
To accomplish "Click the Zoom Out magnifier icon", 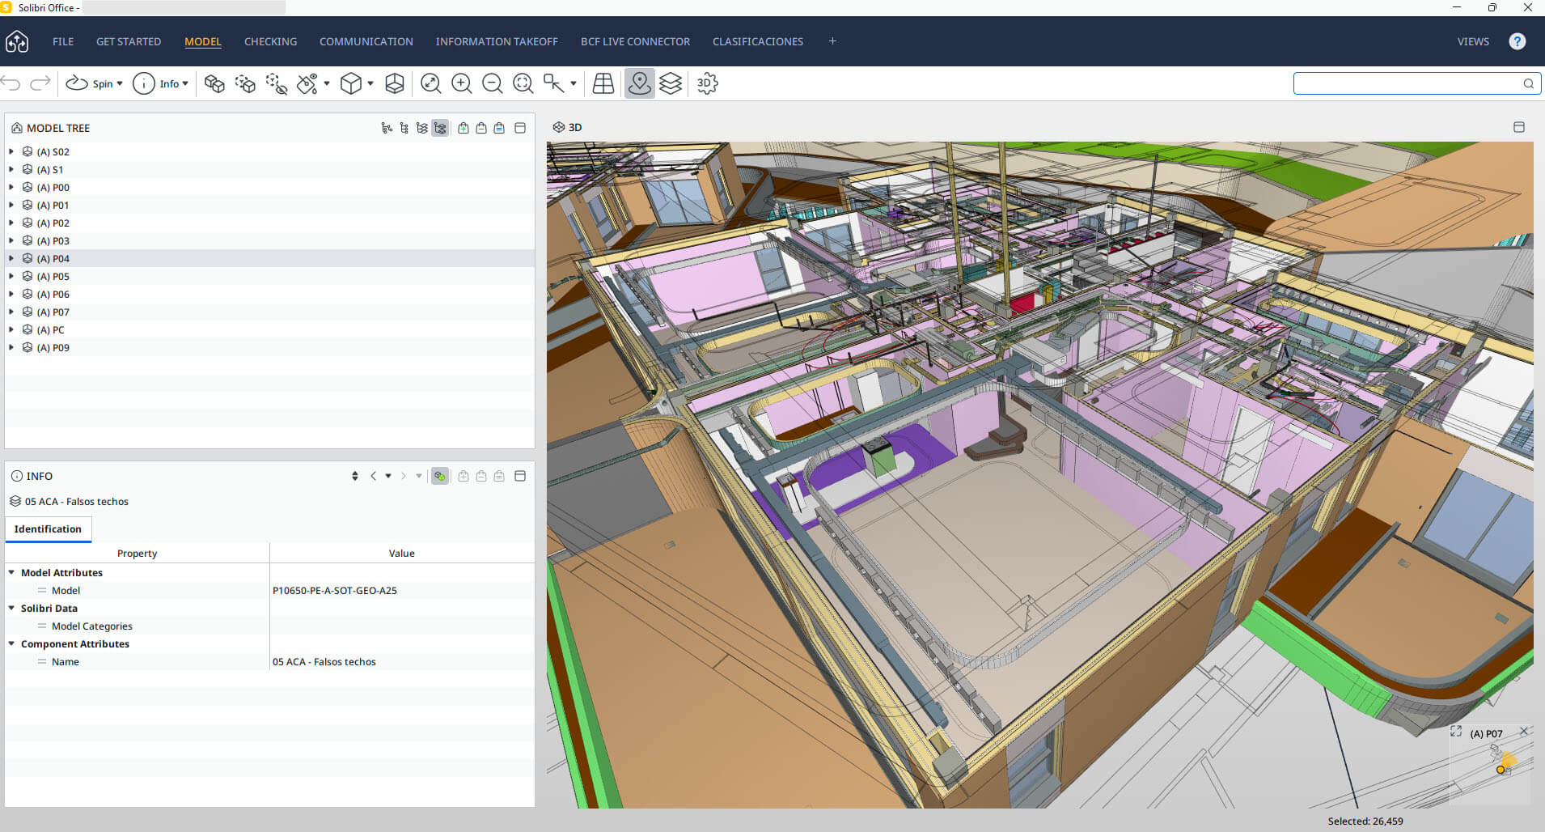I will click(492, 83).
